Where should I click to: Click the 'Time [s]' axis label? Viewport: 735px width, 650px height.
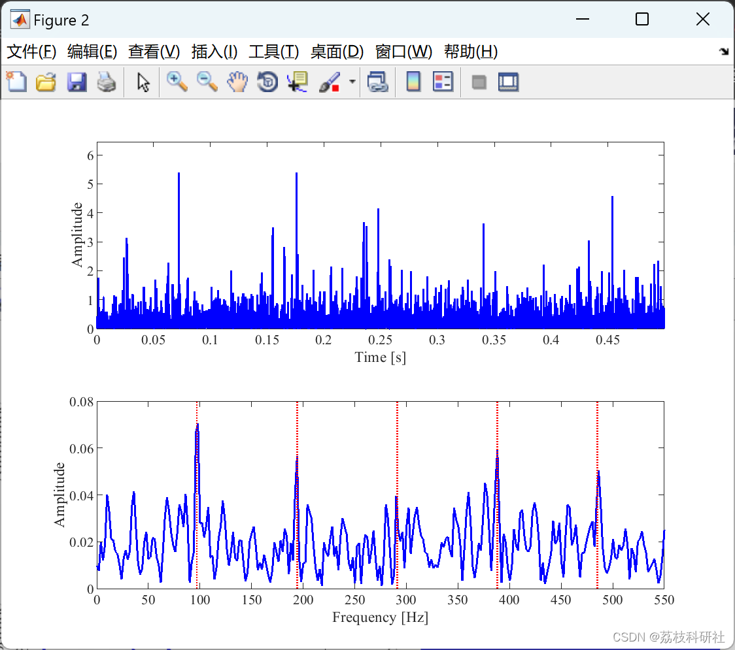click(x=380, y=357)
